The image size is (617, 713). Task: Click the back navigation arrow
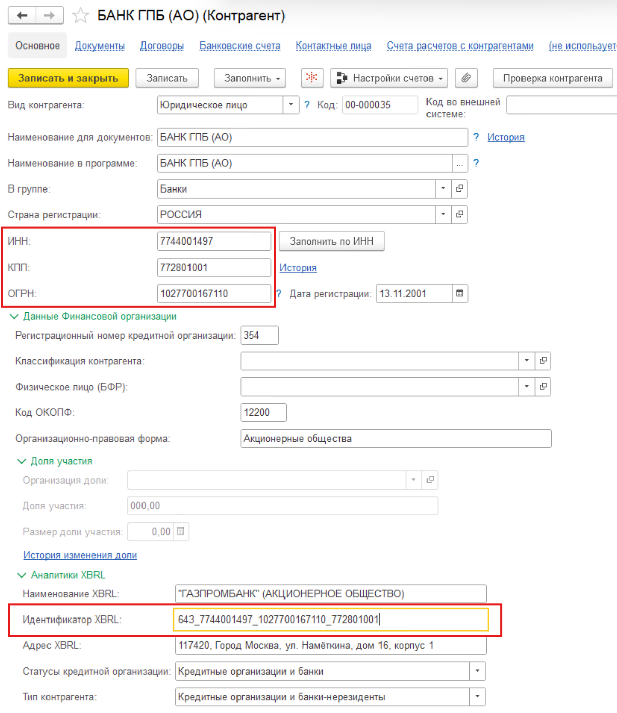(x=22, y=15)
